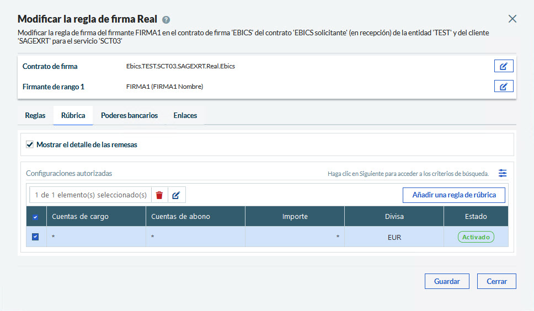Uncheck Mostrar el detalle de las remesas

(30, 144)
